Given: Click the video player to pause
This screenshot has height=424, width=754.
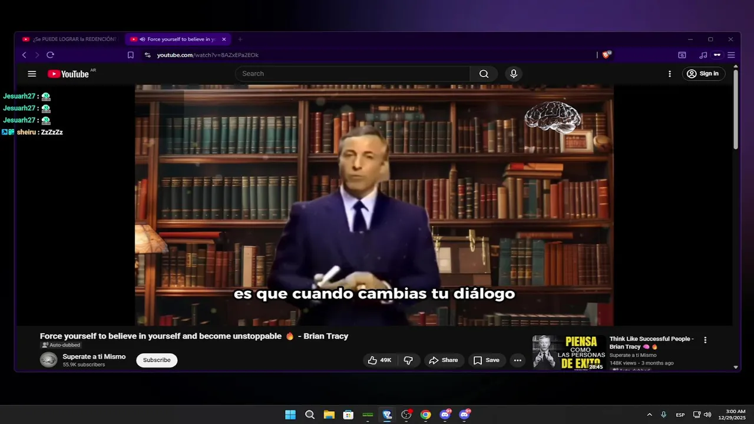Looking at the screenshot, I should coord(374,205).
